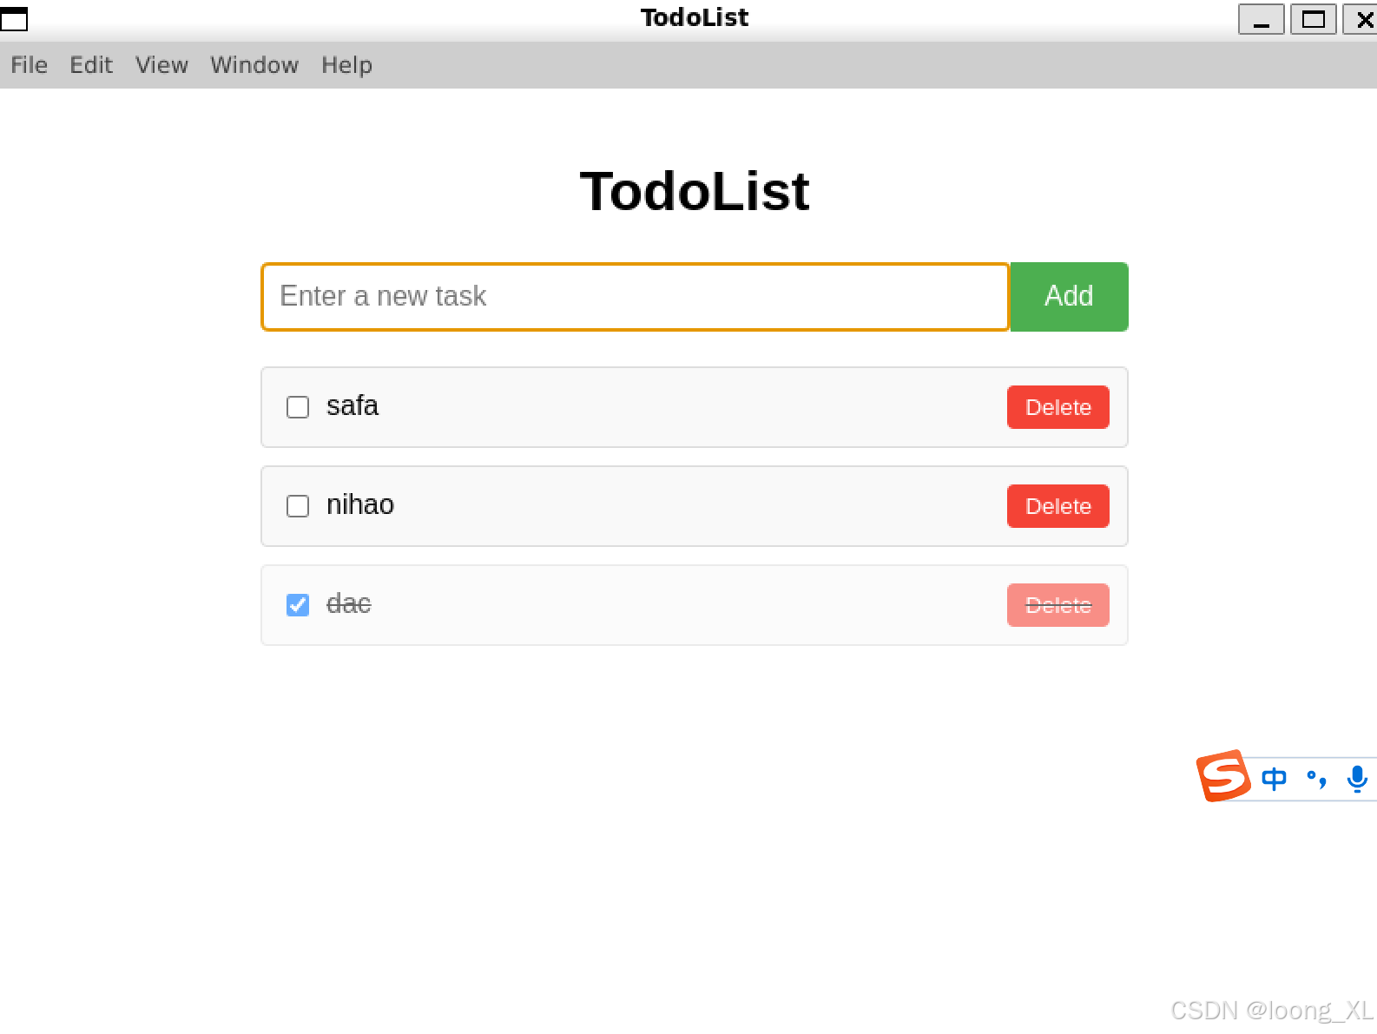Click the punctuation mode icon in the IME bar
This screenshot has height=1034, width=1377.
pos(1316,779)
